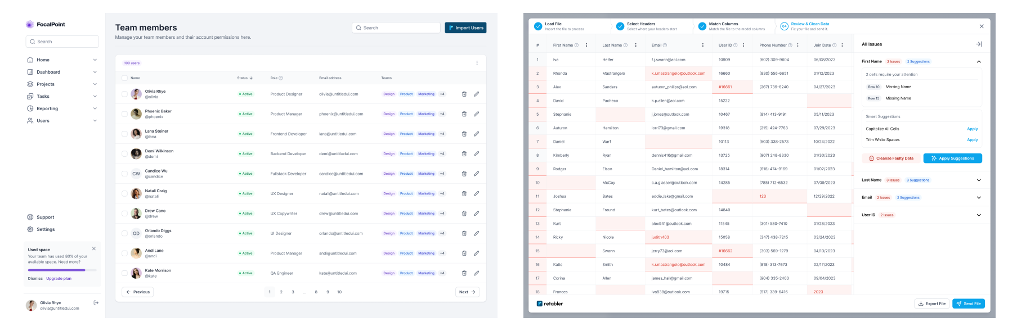1017x331 pixels.
Task: Click Apply for Capitalize All Cells
Action: pyautogui.click(x=972, y=129)
